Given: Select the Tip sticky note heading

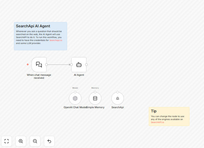Looking at the screenshot, I should coord(154,111).
